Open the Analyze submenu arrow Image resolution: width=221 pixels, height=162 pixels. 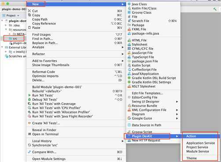coord(122,47)
